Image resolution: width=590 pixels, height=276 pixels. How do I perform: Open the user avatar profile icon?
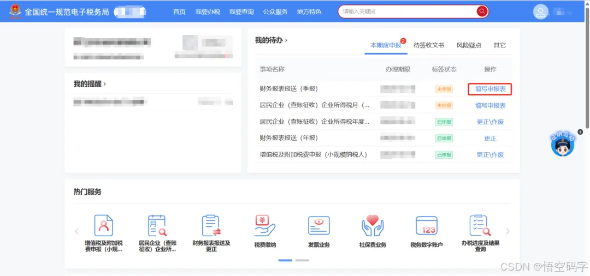tap(541, 11)
